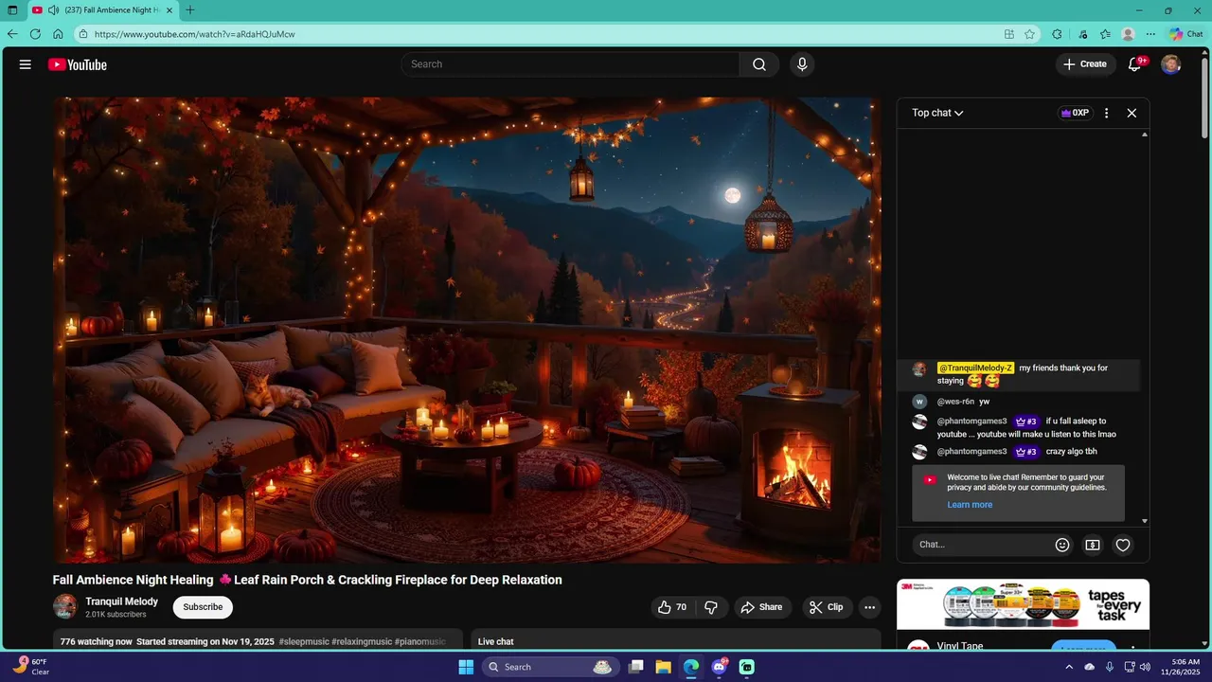Open the notifications bell
Image resolution: width=1212 pixels, height=682 pixels.
click(x=1134, y=64)
